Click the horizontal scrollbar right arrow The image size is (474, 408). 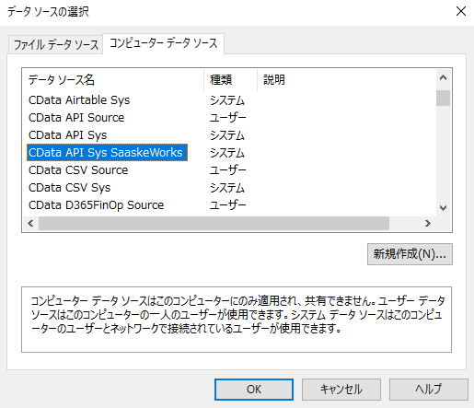coord(428,223)
